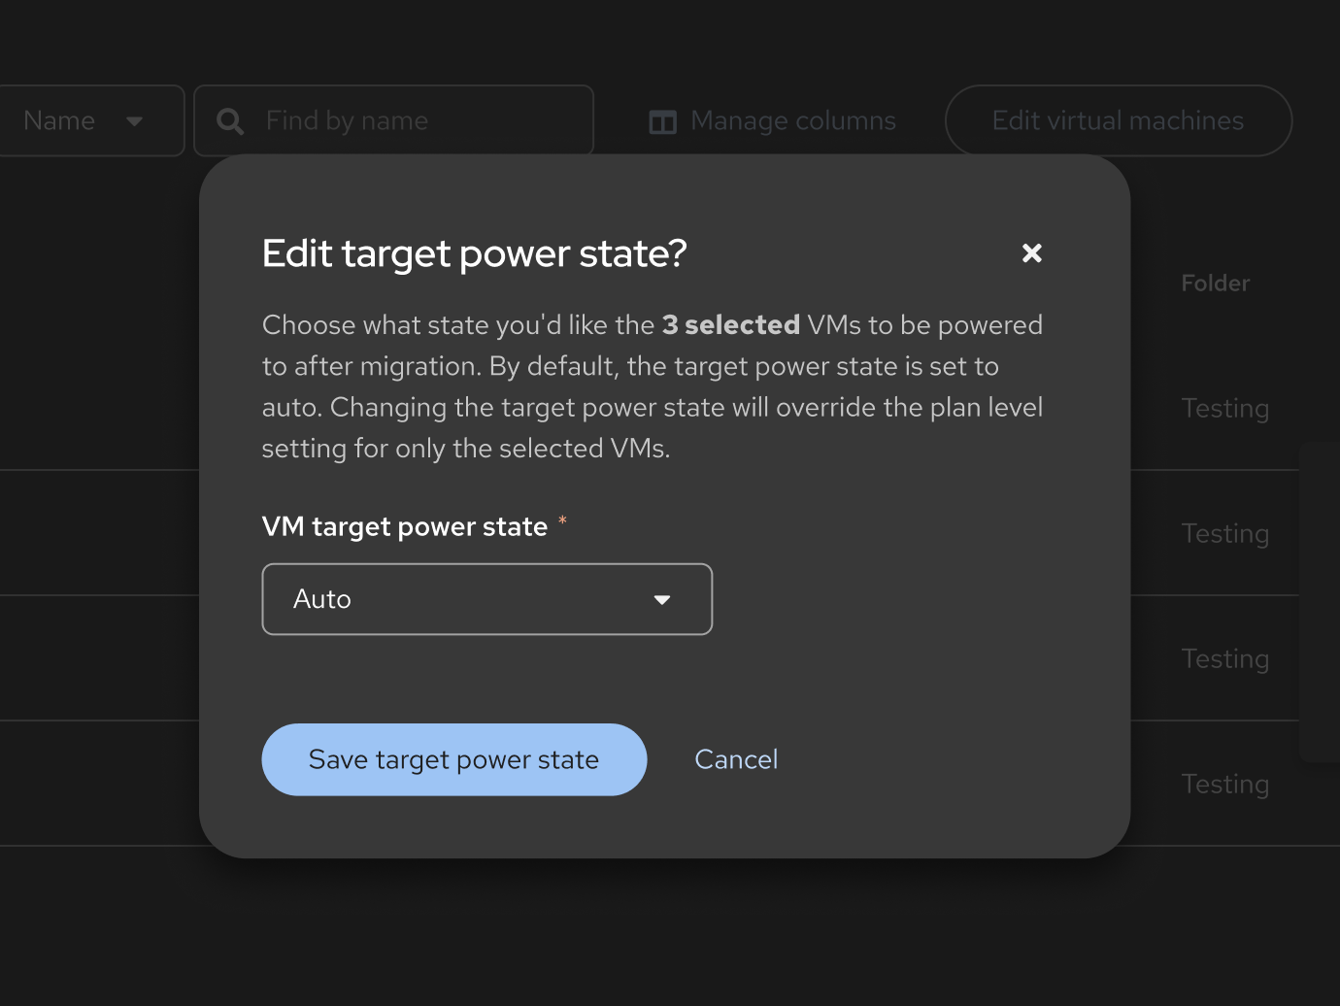
Task: Click the VM target power state label
Action: [405, 527]
